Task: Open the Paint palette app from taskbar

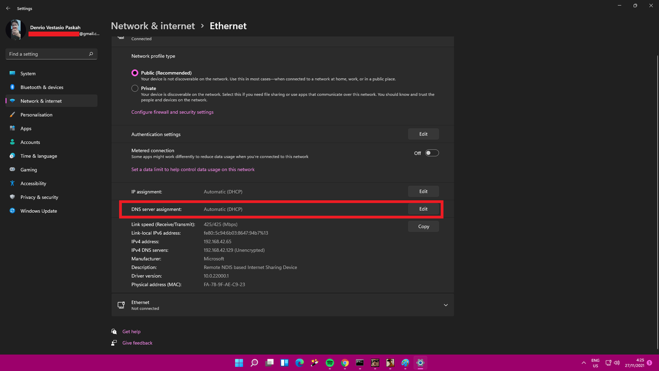Action: 405,363
